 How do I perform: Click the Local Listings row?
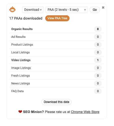point(56,52)
